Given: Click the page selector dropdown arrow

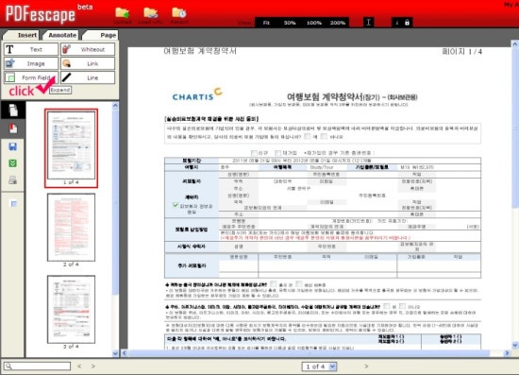Looking at the screenshot, I should [x=333, y=366].
